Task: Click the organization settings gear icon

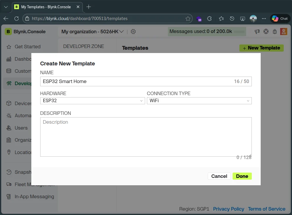Action: [x=133, y=32]
